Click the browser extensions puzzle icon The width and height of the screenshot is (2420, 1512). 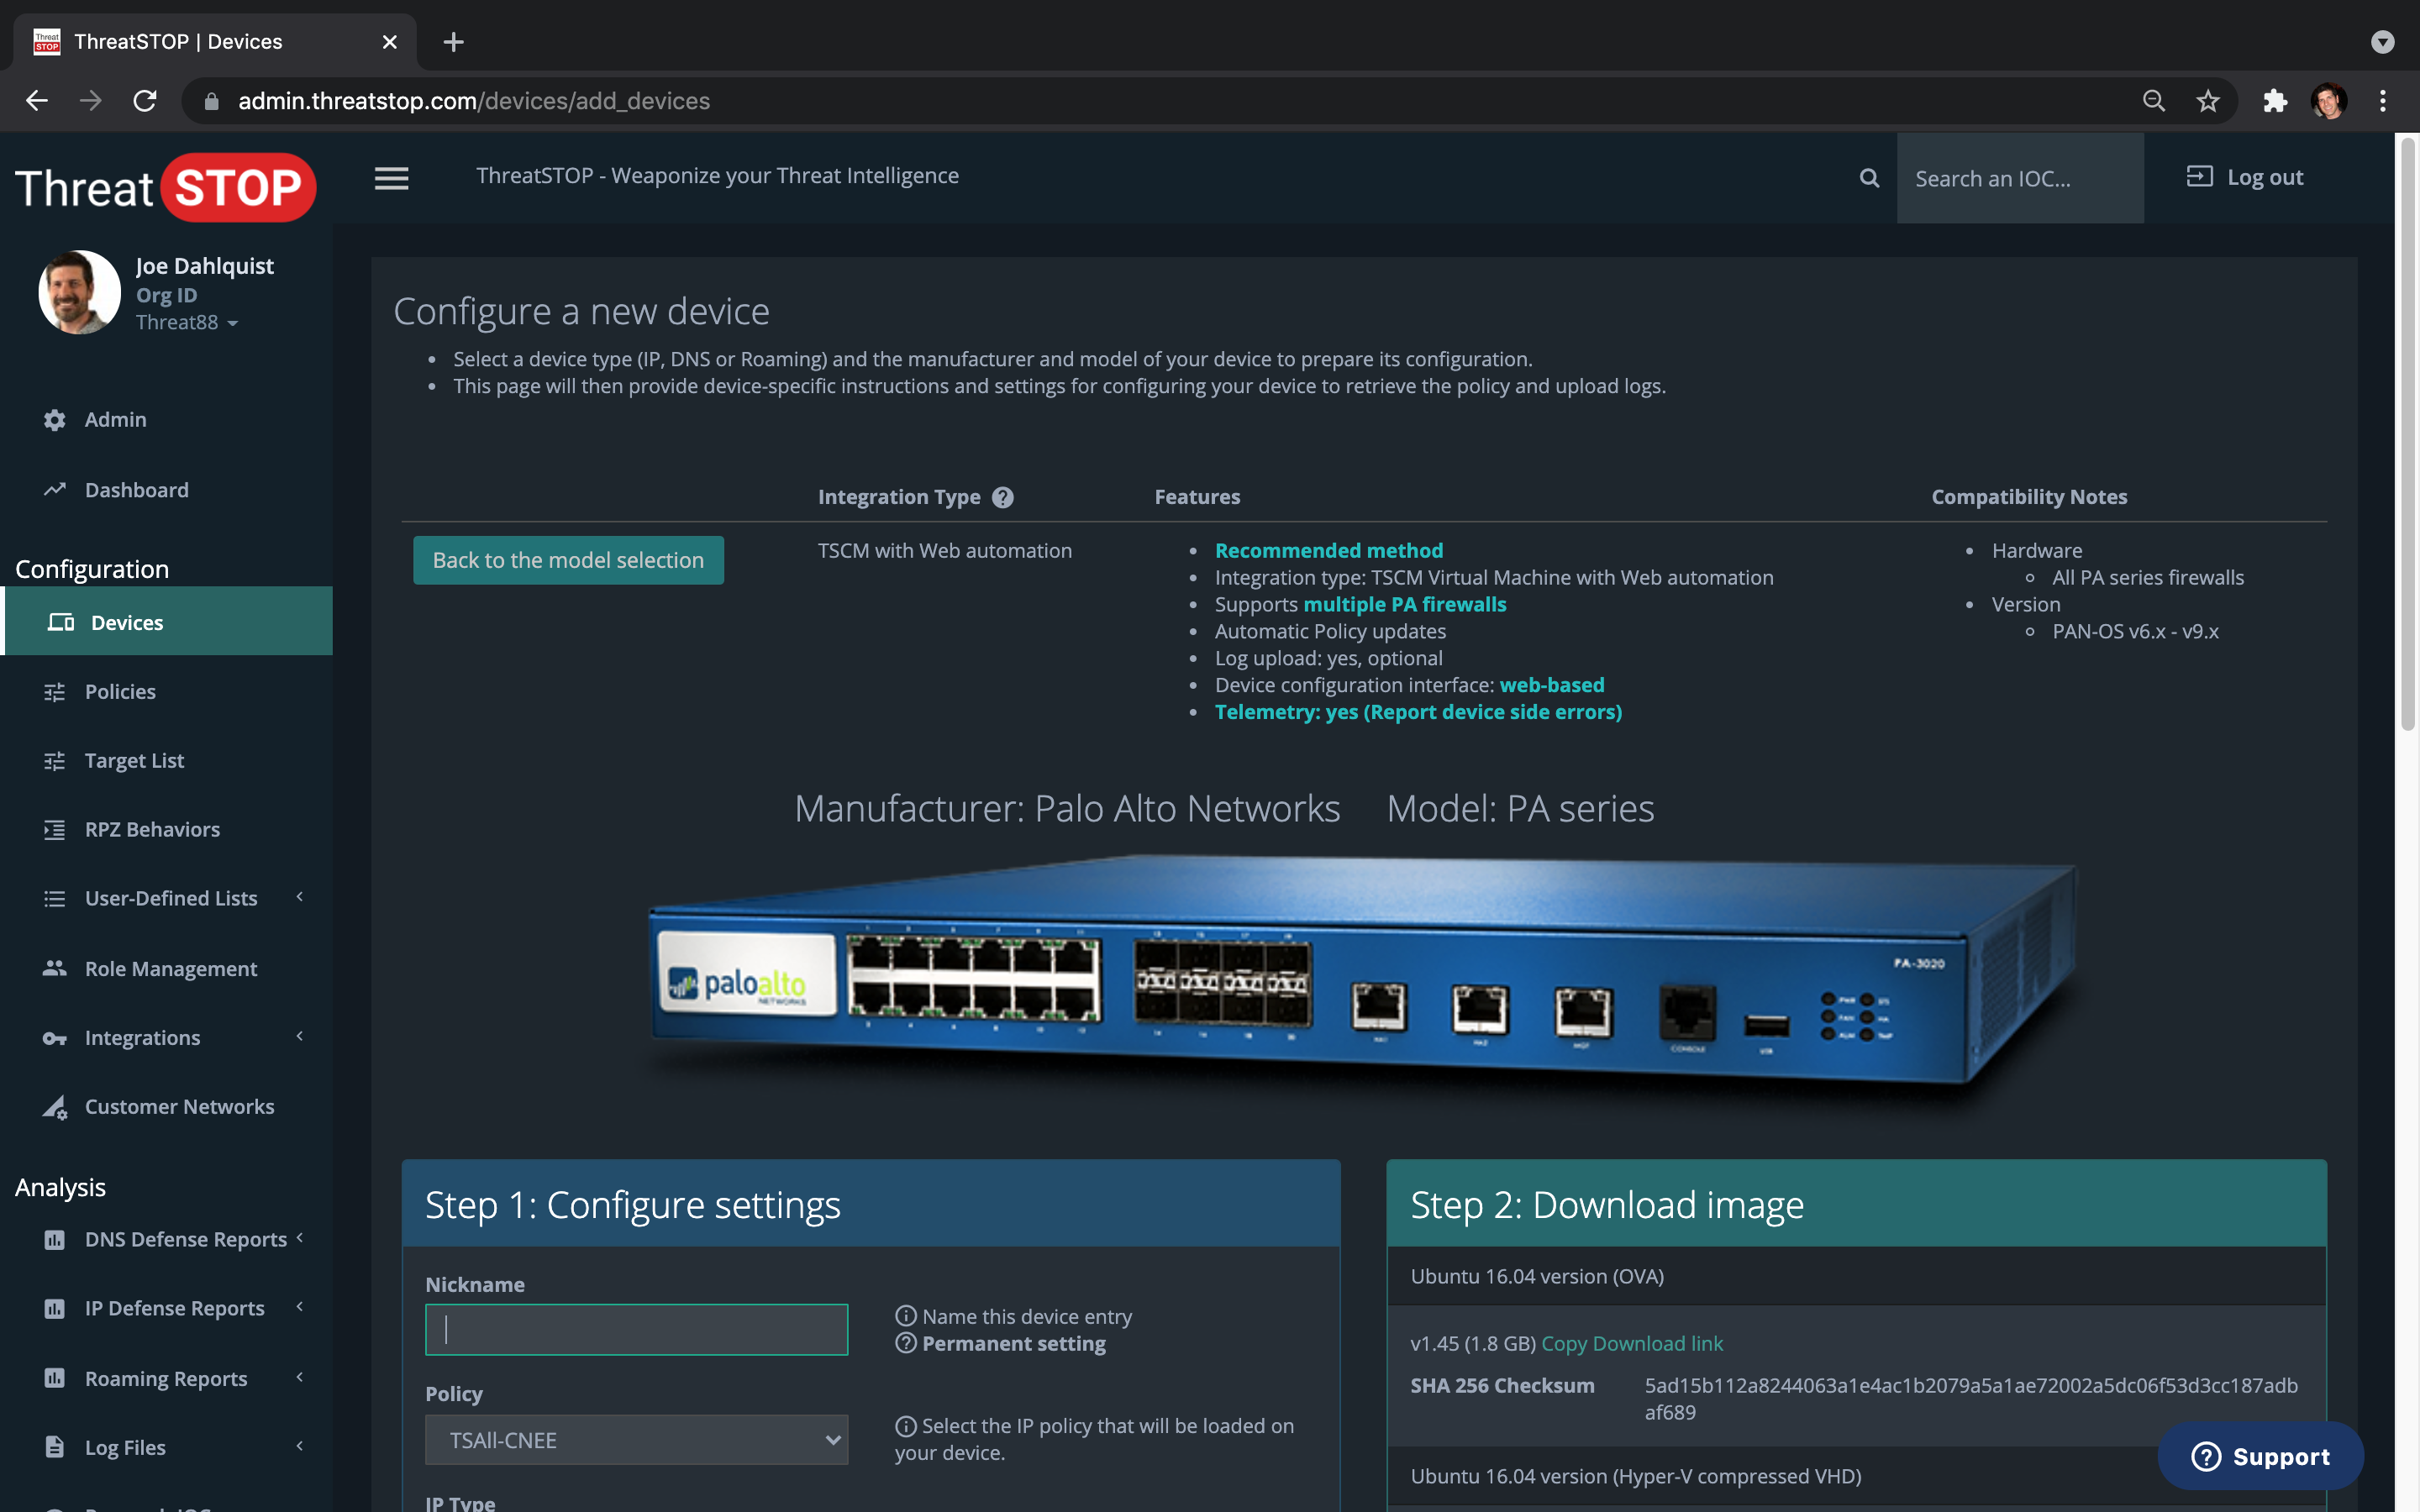tap(2275, 101)
